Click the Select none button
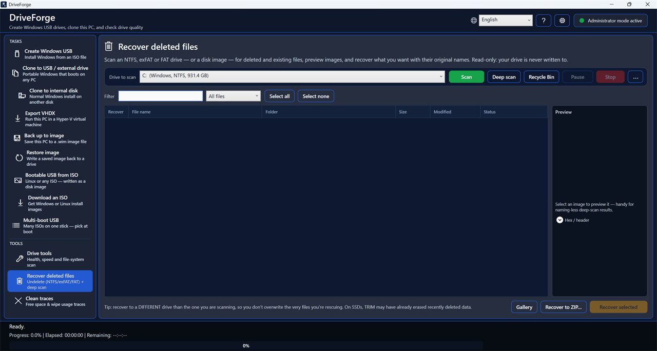Viewport: 657px width, 351px height. (x=316, y=96)
